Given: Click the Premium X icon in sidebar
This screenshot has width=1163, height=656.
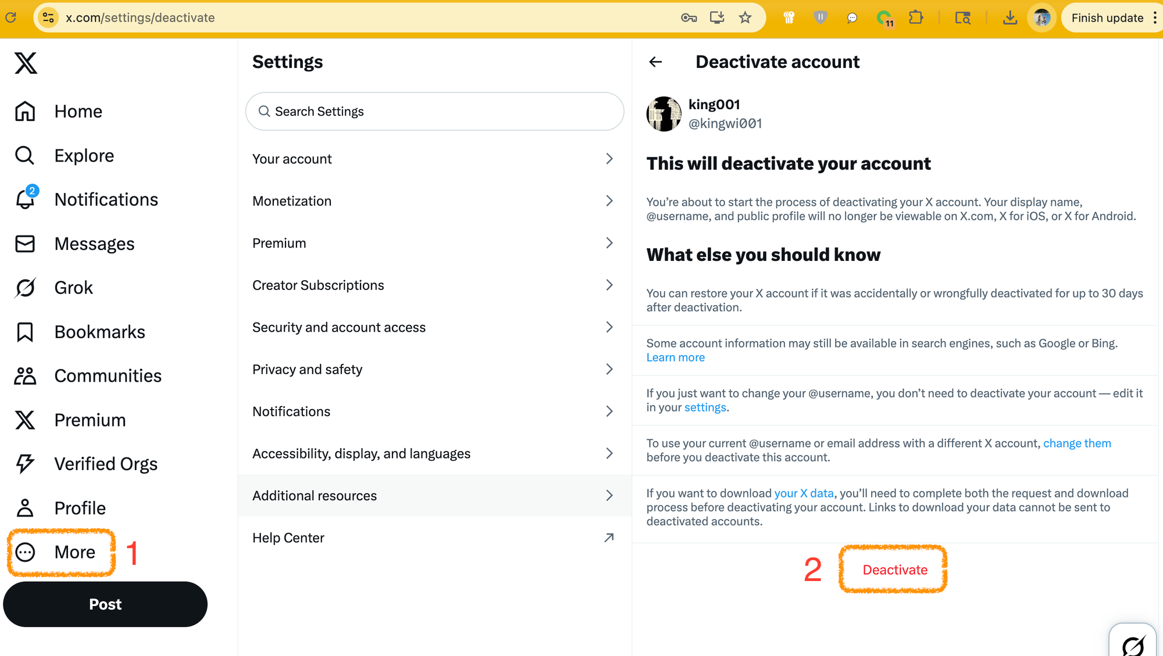Looking at the screenshot, I should [25, 420].
